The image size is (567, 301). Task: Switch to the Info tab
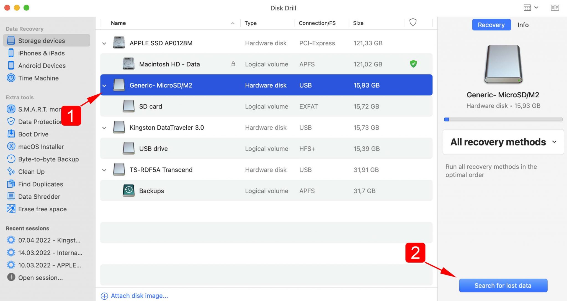523,25
